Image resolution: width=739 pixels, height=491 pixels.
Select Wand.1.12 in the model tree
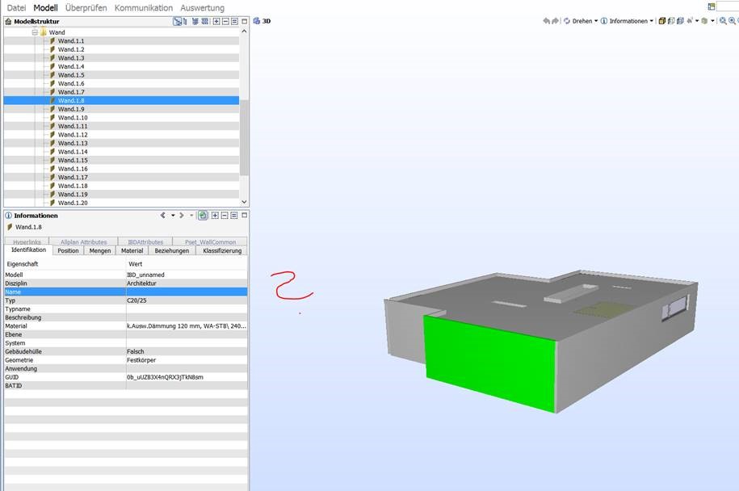coord(73,135)
